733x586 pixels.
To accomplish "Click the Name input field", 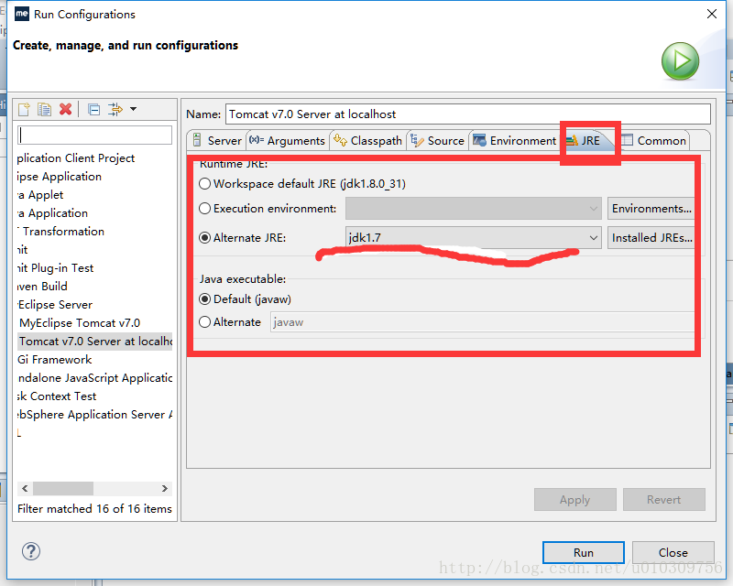I will (x=468, y=114).
